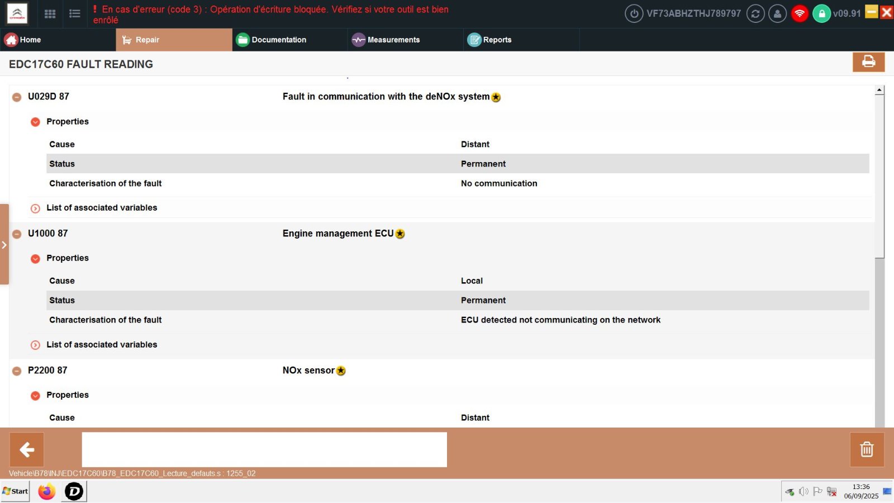Open the user profile icon
894x503 pixels.
[x=777, y=13]
